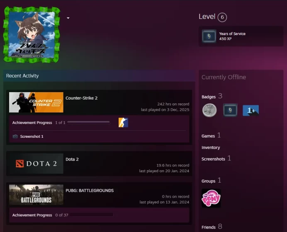The height and width of the screenshot is (232, 287).
Task: Open the Groups 1 link
Action: pos(211,181)
